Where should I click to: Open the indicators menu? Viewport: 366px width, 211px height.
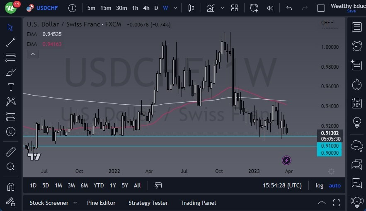[211, 8]
